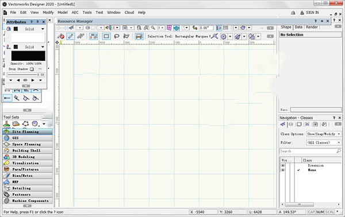
Task: Open the Cloud menu
Action: coord(129,13)
